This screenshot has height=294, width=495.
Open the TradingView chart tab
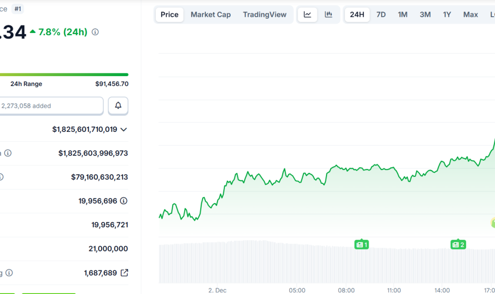tap(265, 15)
